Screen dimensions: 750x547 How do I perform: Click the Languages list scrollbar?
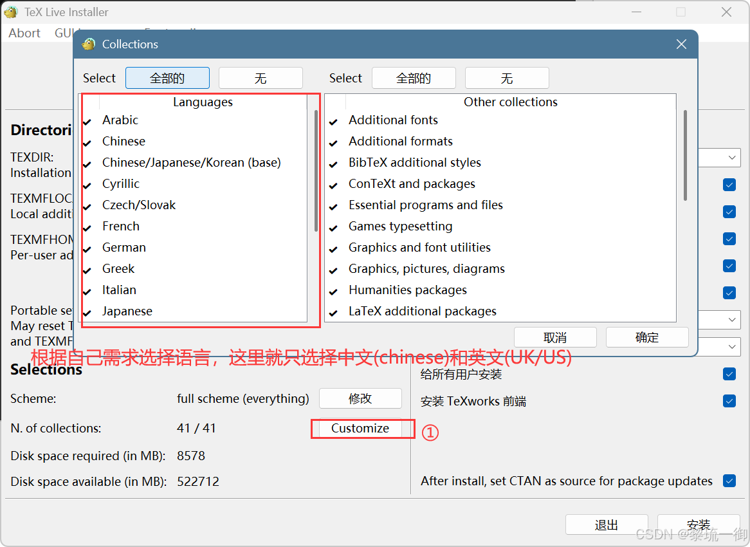coord(316,171)
